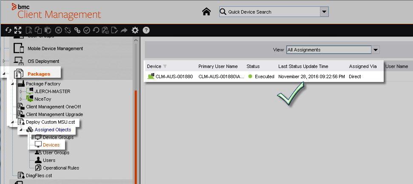Image resolution: width=413 pixels, height=184 pixels.
Task: Click the magnifier in Quick Device Search
Action: click(223, 12)
